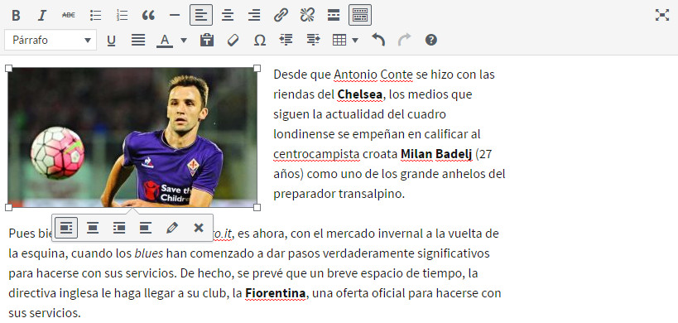Apply the text color
Image resolution: width=678 pixels, height=323 pixels.
click(x=164, y=41)
